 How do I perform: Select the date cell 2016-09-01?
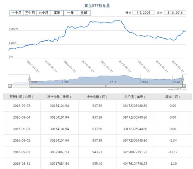coord(22,152)
